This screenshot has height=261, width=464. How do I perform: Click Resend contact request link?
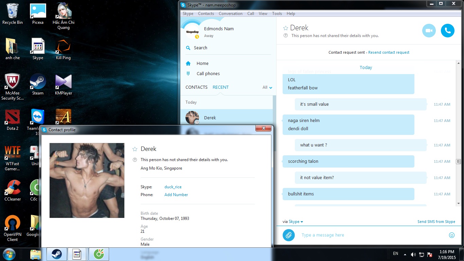click(x=389, y=52)
